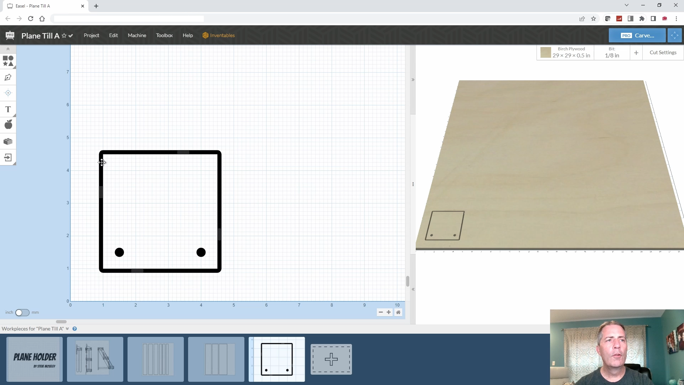Image resolution: width=684 pixels, height=385 pixels.
Task: Open the Icons library (apple icon)
Action: (8, 125)
